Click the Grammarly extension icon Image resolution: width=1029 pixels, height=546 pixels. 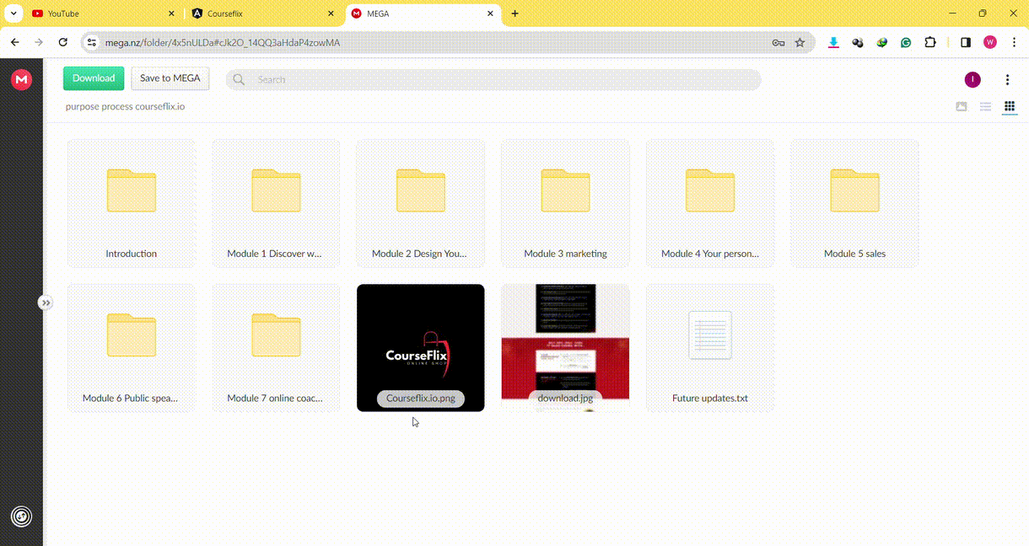coord(906,42)
